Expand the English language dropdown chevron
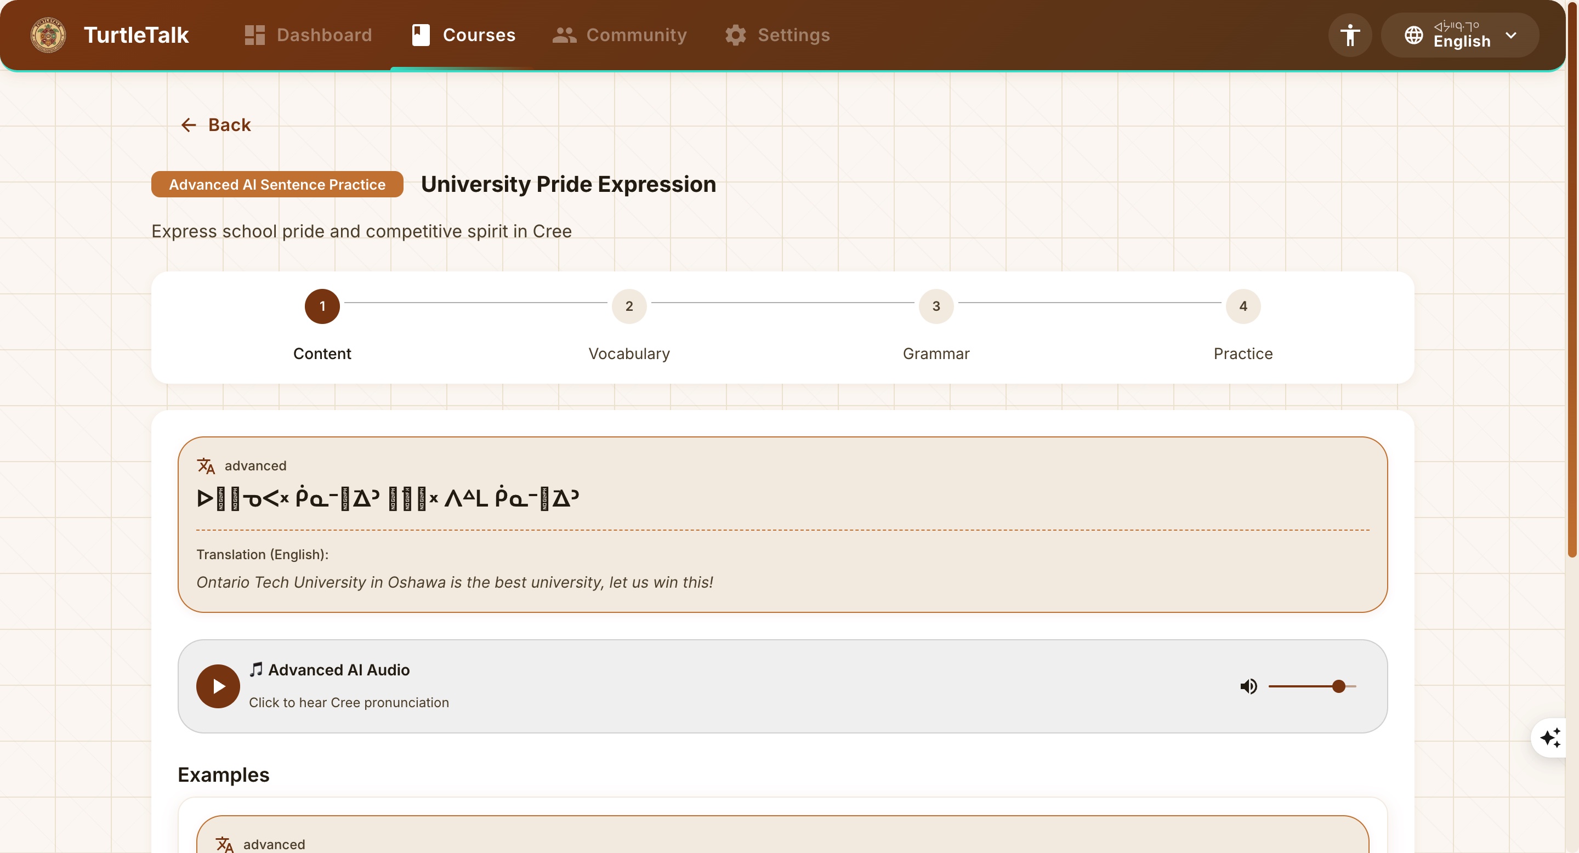1579x853 pixels. coord(1511,35)
